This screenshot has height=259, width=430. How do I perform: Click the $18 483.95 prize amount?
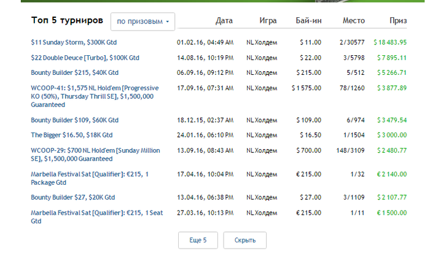click(x=390, y=42)
